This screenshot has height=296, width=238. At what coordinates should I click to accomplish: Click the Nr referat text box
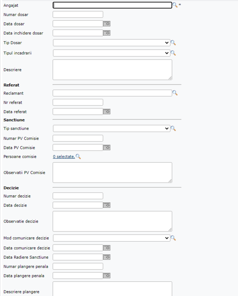click(x=78, y=102)
